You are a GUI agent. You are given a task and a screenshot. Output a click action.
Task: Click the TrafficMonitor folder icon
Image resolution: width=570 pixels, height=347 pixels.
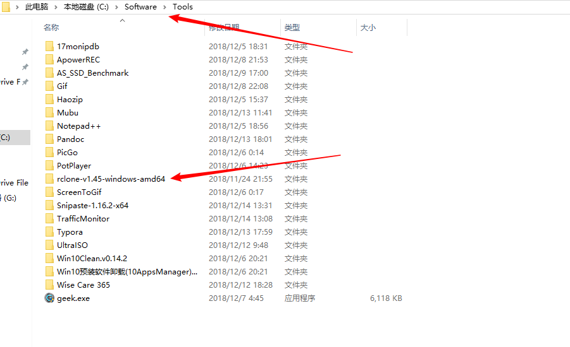49,219
